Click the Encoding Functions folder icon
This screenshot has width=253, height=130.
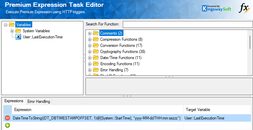96,63
